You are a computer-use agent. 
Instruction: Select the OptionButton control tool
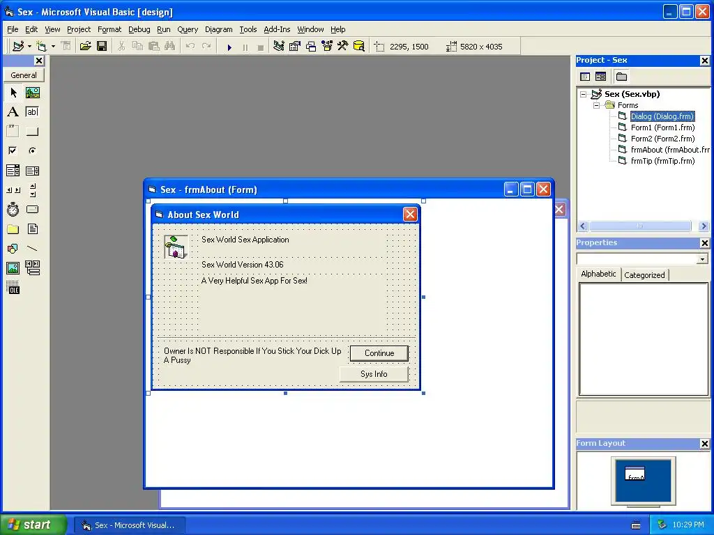[x=32, y=150]
